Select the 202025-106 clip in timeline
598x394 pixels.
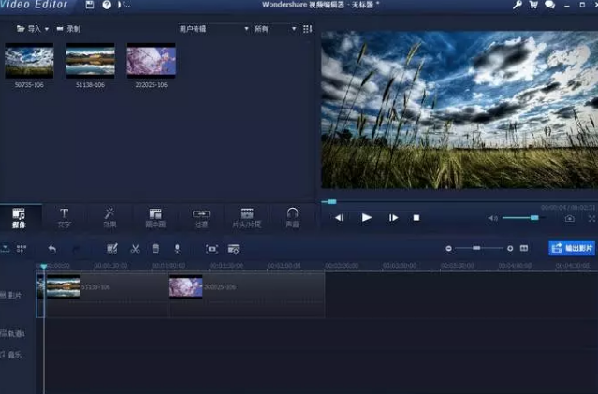click(247, 295)
